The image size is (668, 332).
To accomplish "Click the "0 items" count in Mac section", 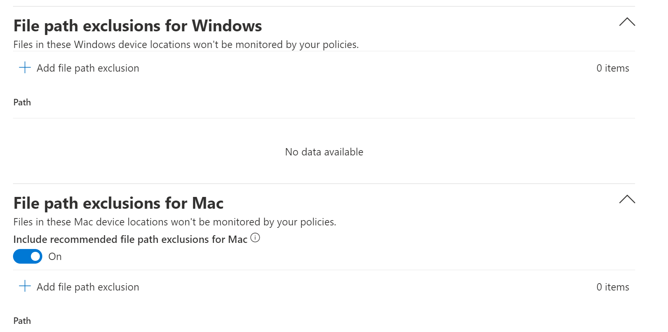I will pyautogui.click(x=612, y=287).
